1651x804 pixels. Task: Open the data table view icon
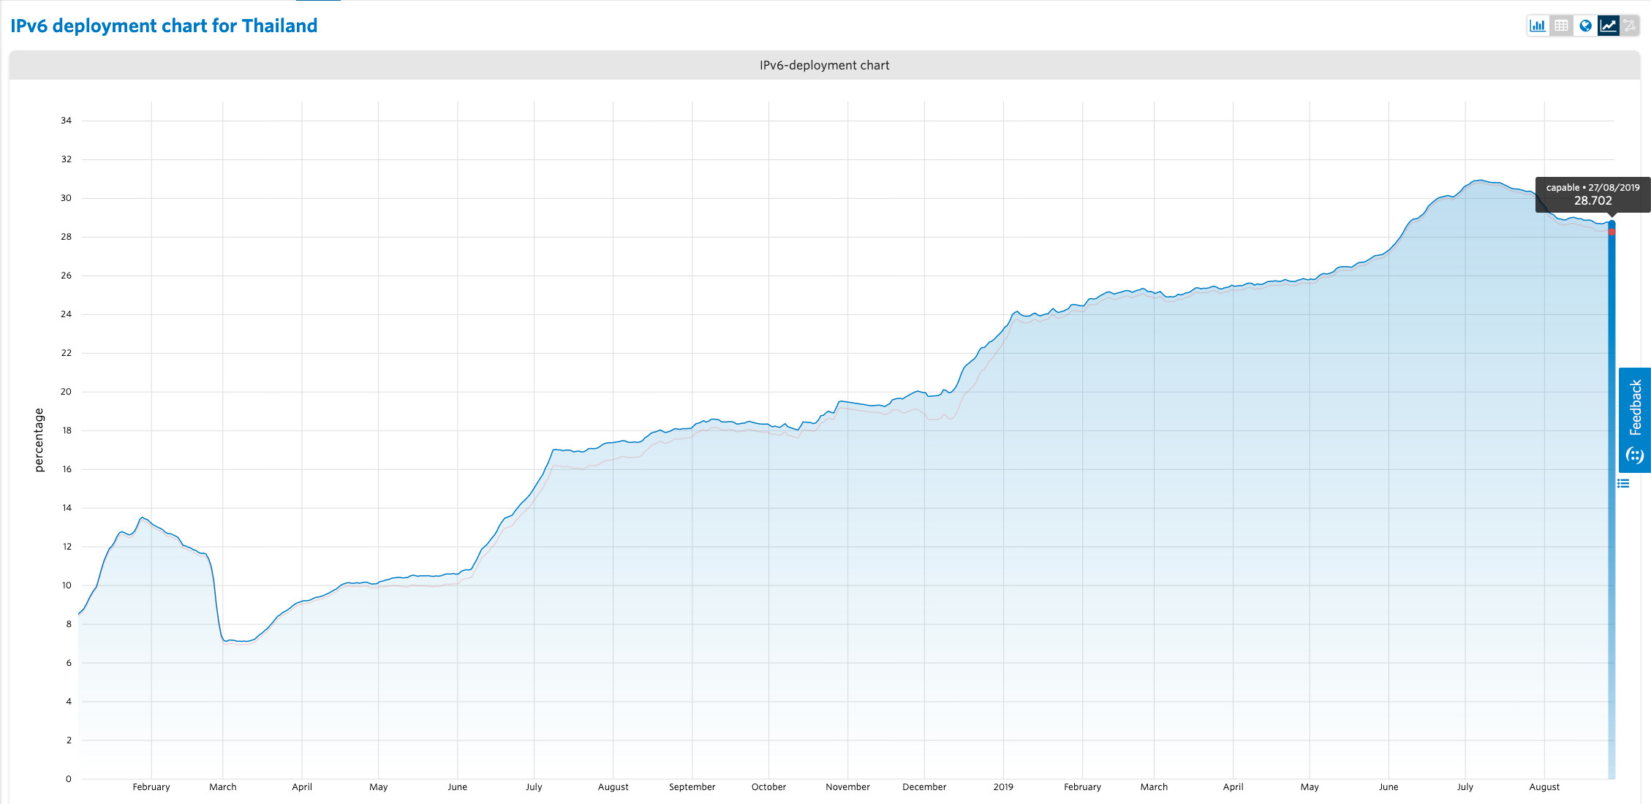[1561, 26]
